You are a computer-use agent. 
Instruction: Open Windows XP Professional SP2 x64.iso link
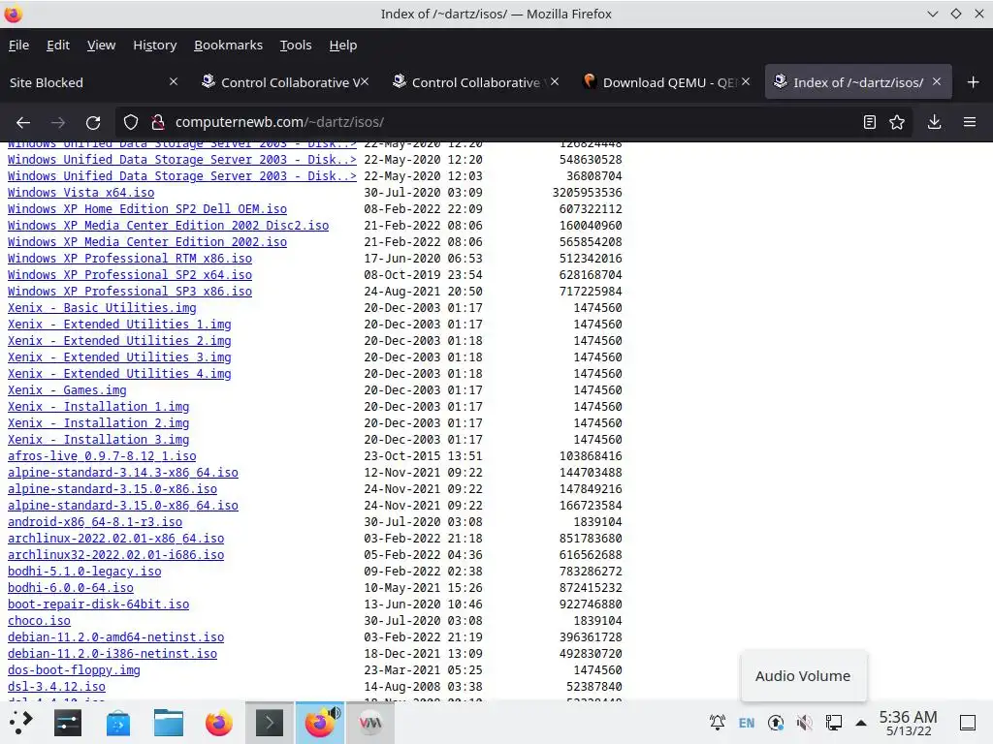(x=130, y=274)
